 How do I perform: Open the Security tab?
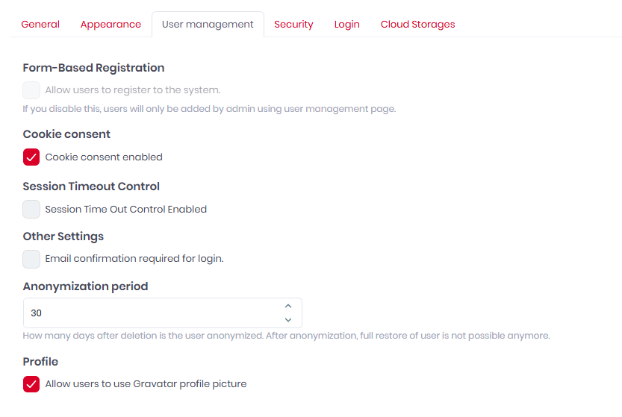tap(293, 25)
